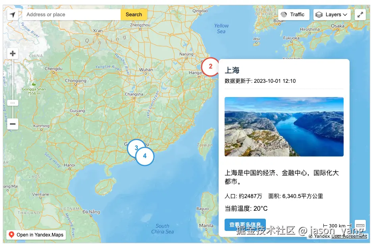Click the Baguio city label on map
371x244 pixels.
[203, 209]
